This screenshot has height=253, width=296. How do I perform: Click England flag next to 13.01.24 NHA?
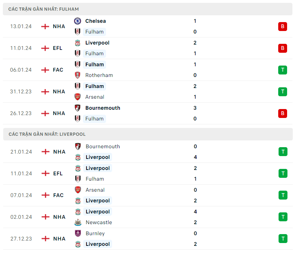click(45, 26)
